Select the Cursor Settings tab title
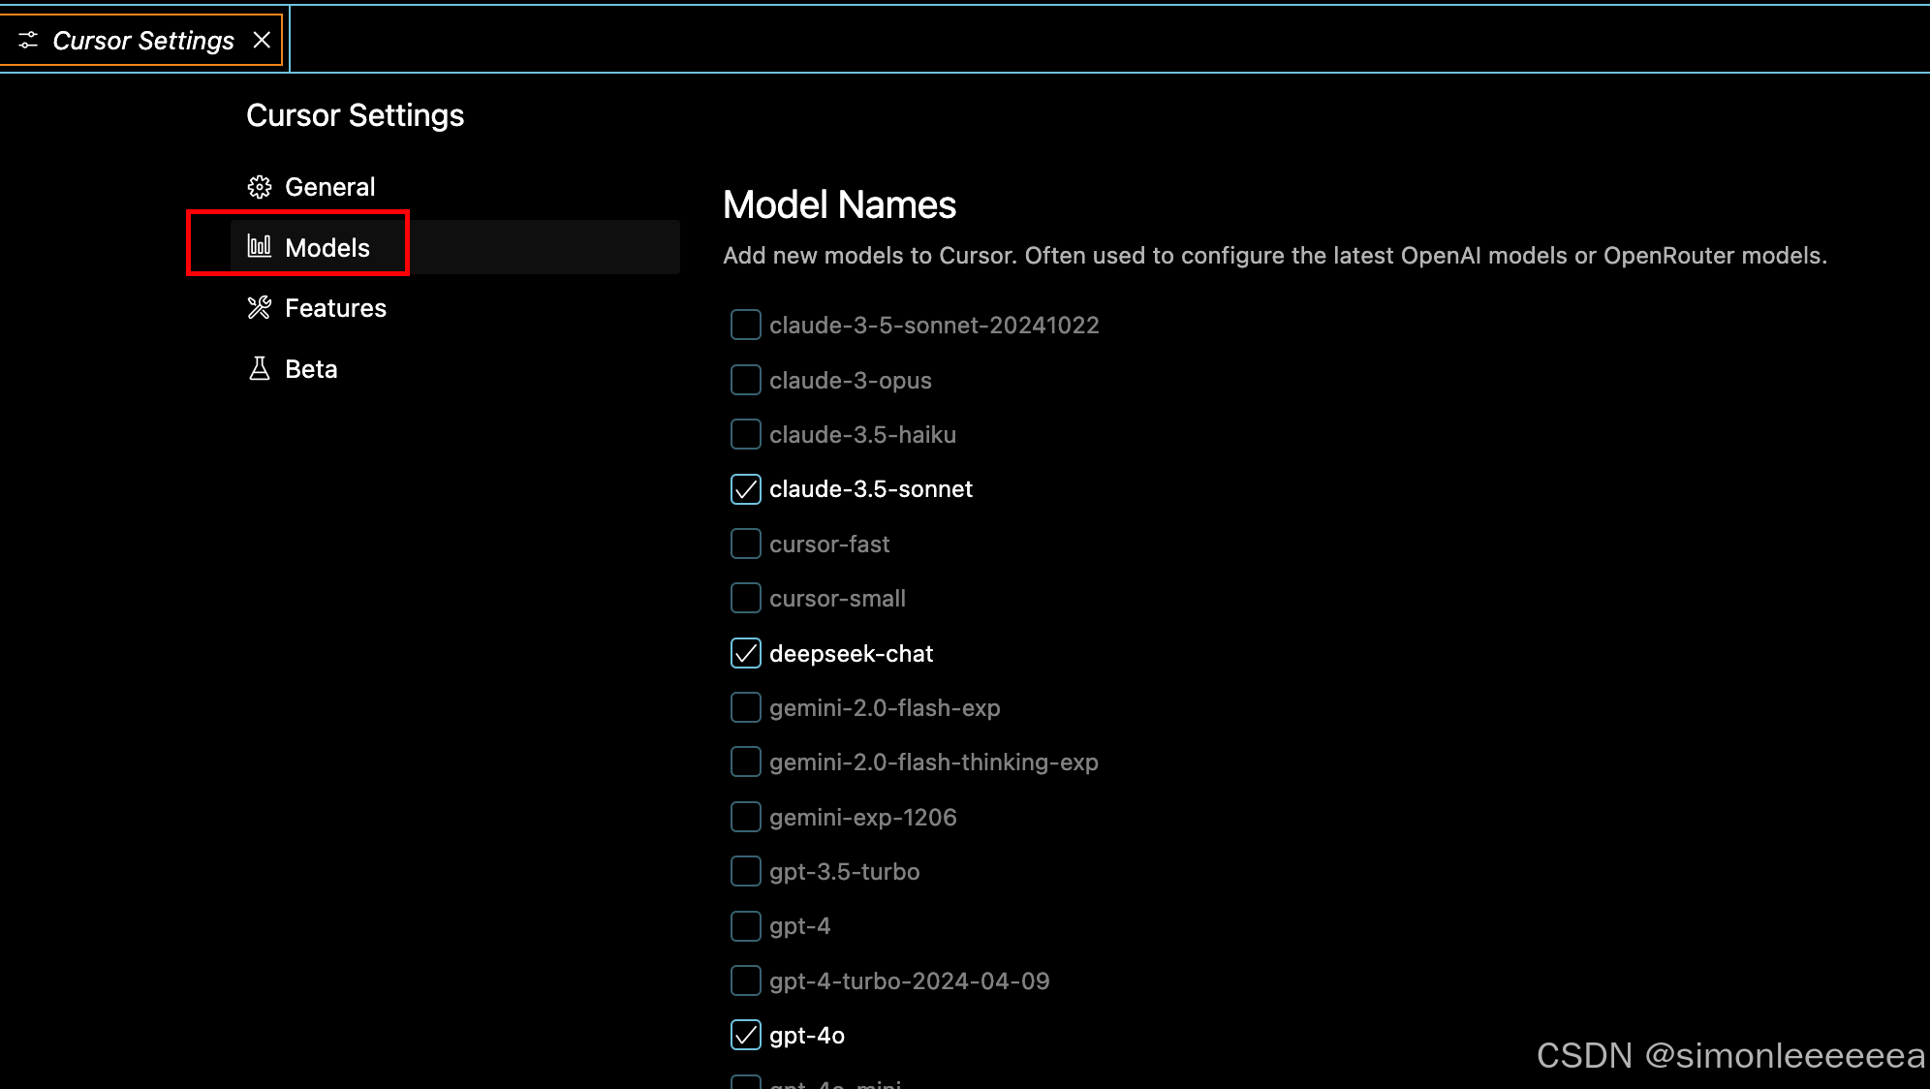This screenshot has width=1930, height=1089. [143, 41]
